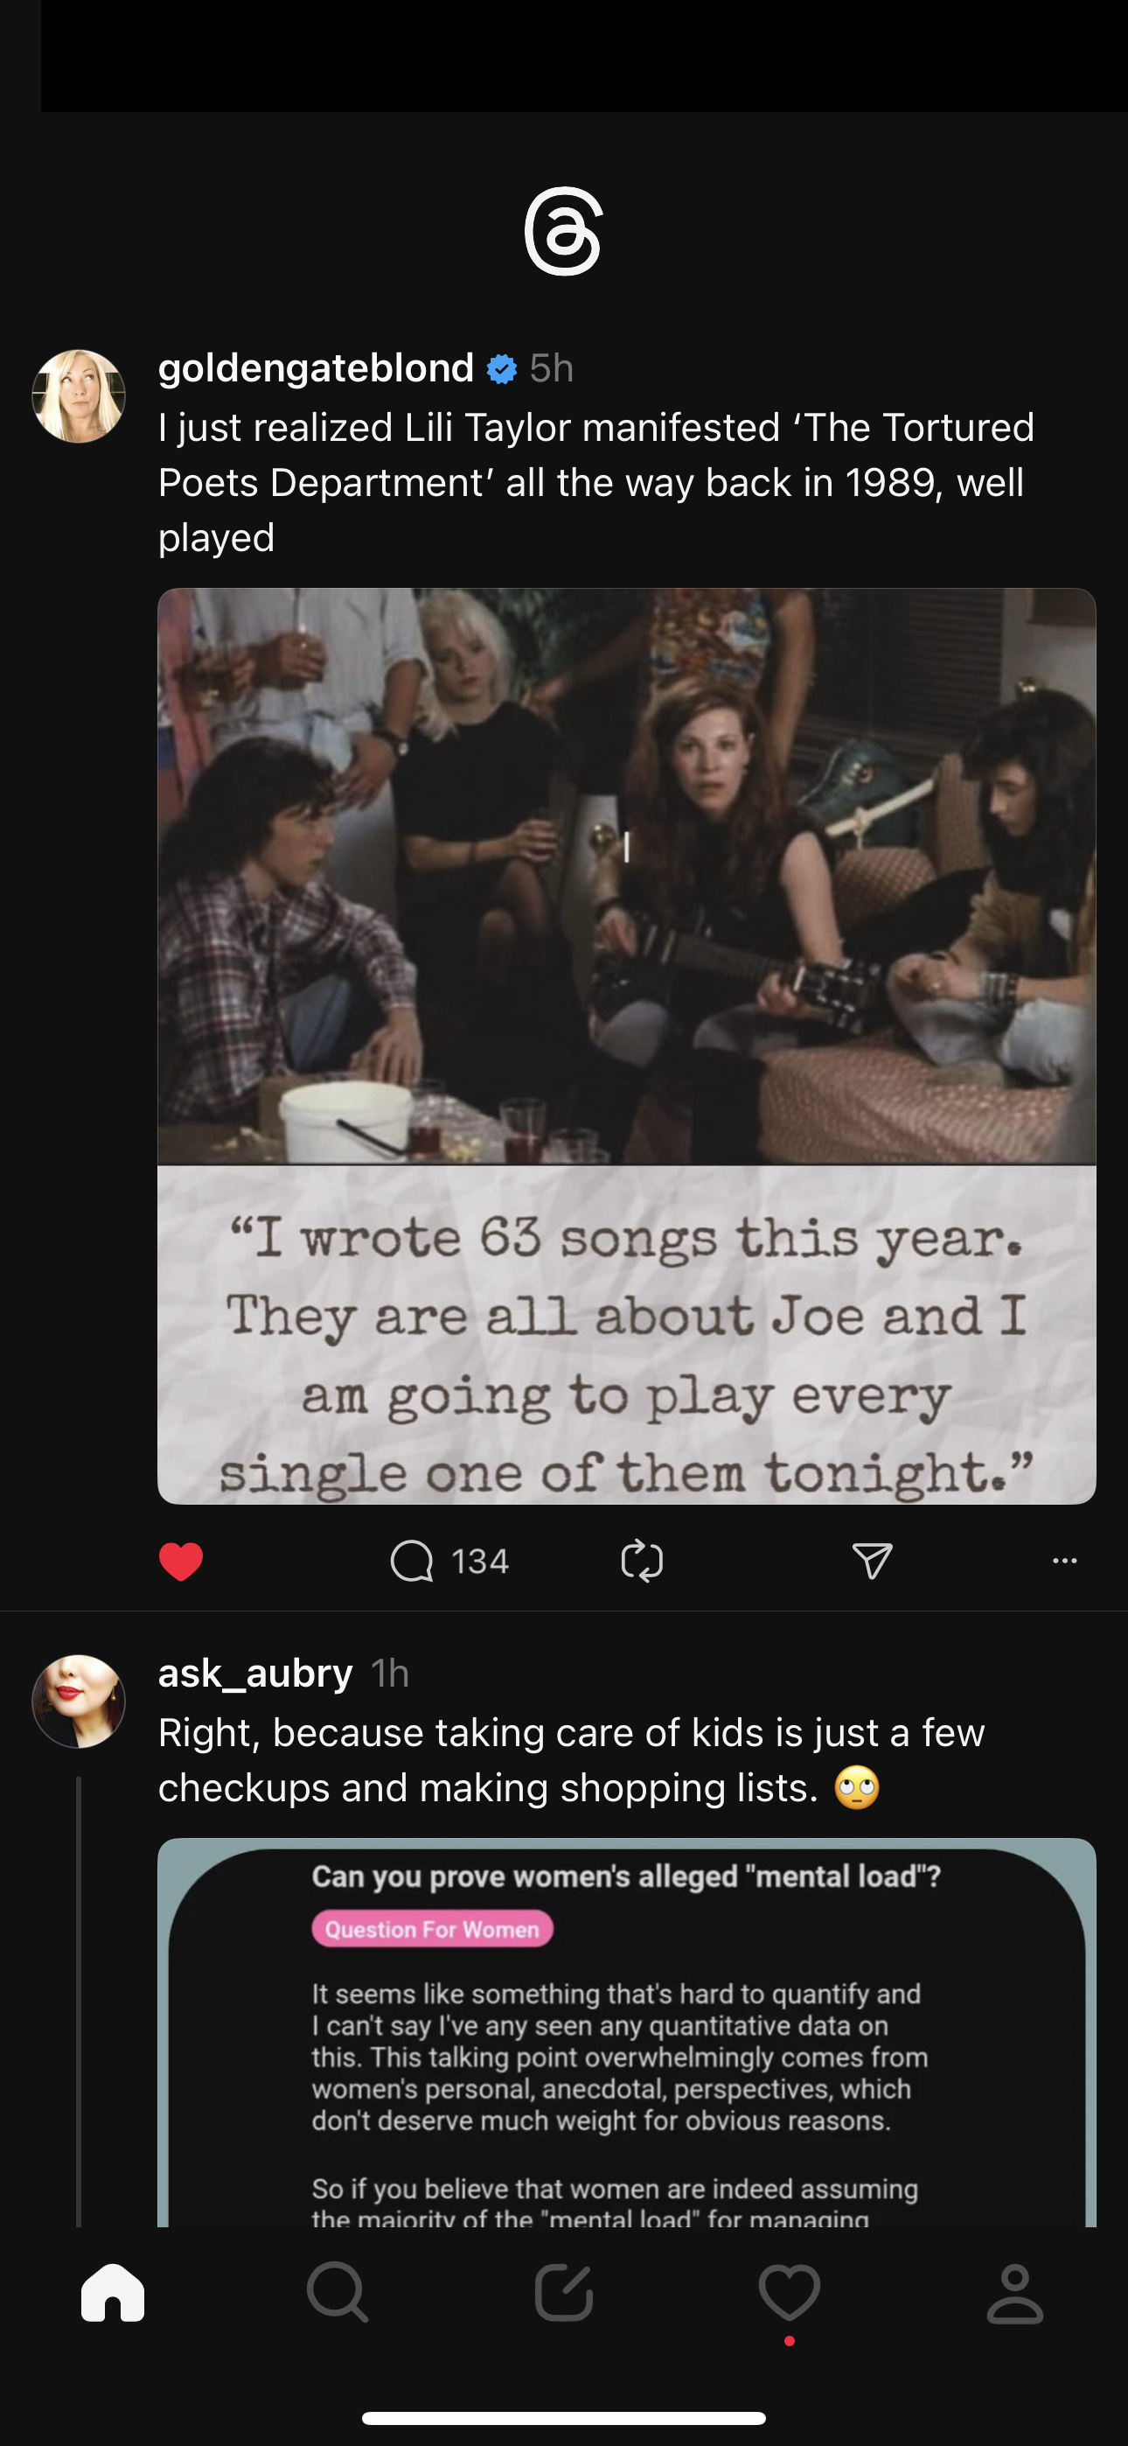Open more options for goldengateblond post
The height and width of the screenshot is (2446, 1128).
pos(1064,1561)
